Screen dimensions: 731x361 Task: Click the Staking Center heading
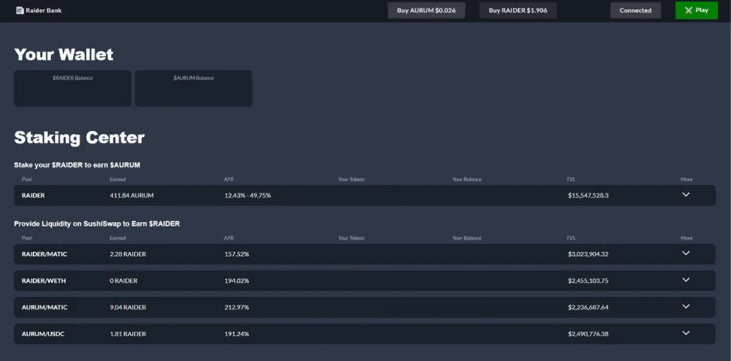point(79,137)
